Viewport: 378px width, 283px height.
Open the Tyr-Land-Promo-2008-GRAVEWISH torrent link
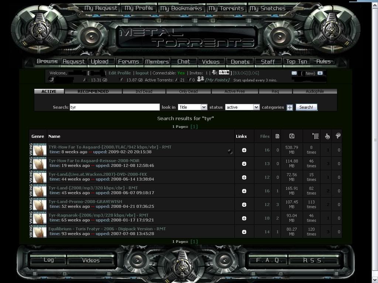pos(85,202)
